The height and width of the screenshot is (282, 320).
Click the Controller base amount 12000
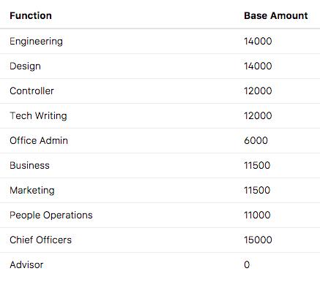click(258, 91)
